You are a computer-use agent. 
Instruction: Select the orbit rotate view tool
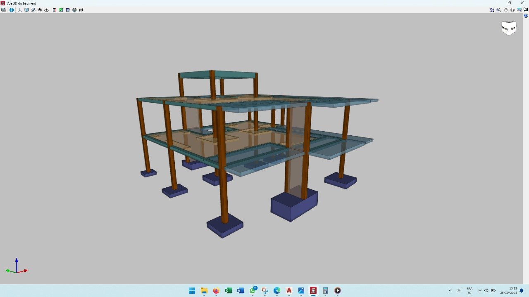click(x=512, y=10)
